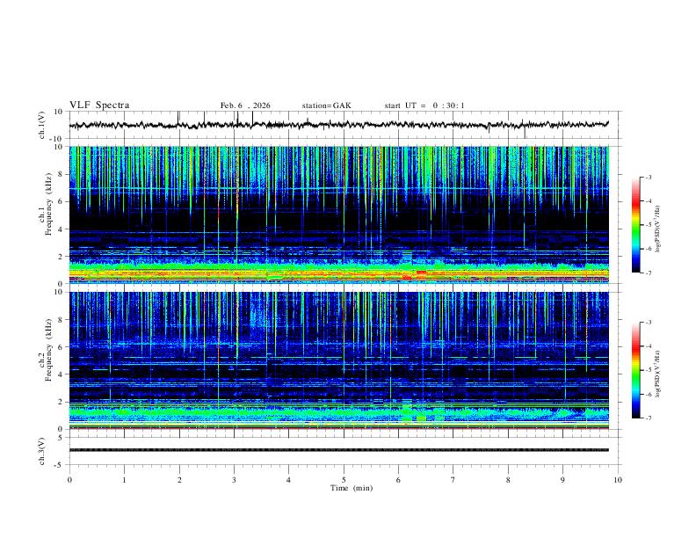The height and width of the screenshot is (538, 696).
Task: Click the "station=GAK" label
Action: 326,105
